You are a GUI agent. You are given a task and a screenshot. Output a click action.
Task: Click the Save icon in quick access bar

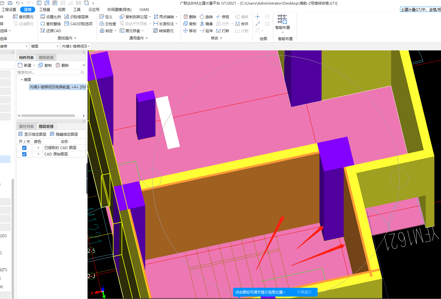[x=10, y=3]
